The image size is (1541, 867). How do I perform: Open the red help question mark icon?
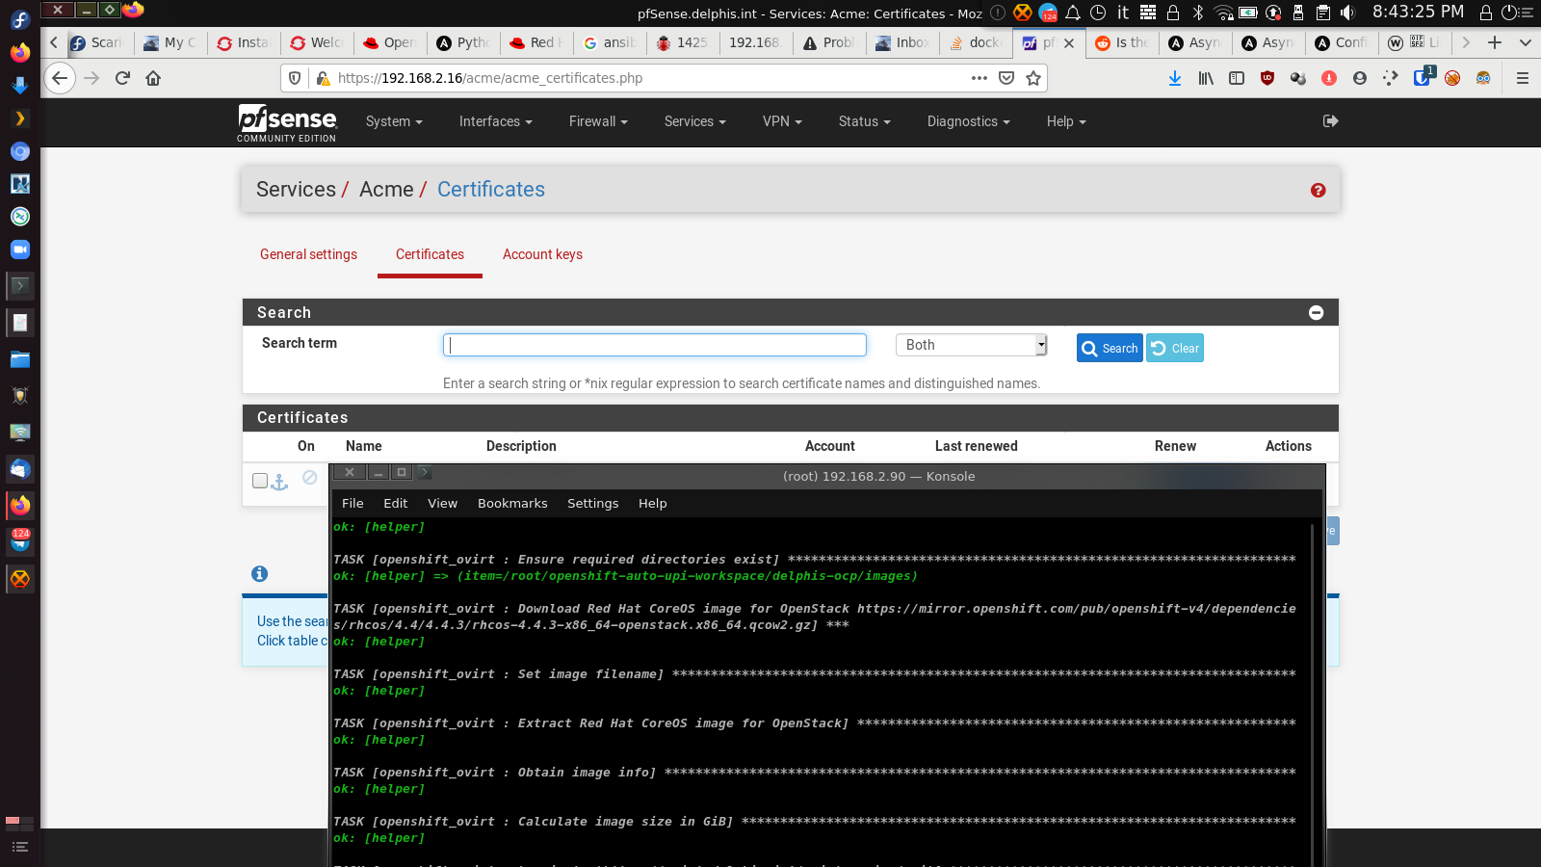coord(1319,191)
